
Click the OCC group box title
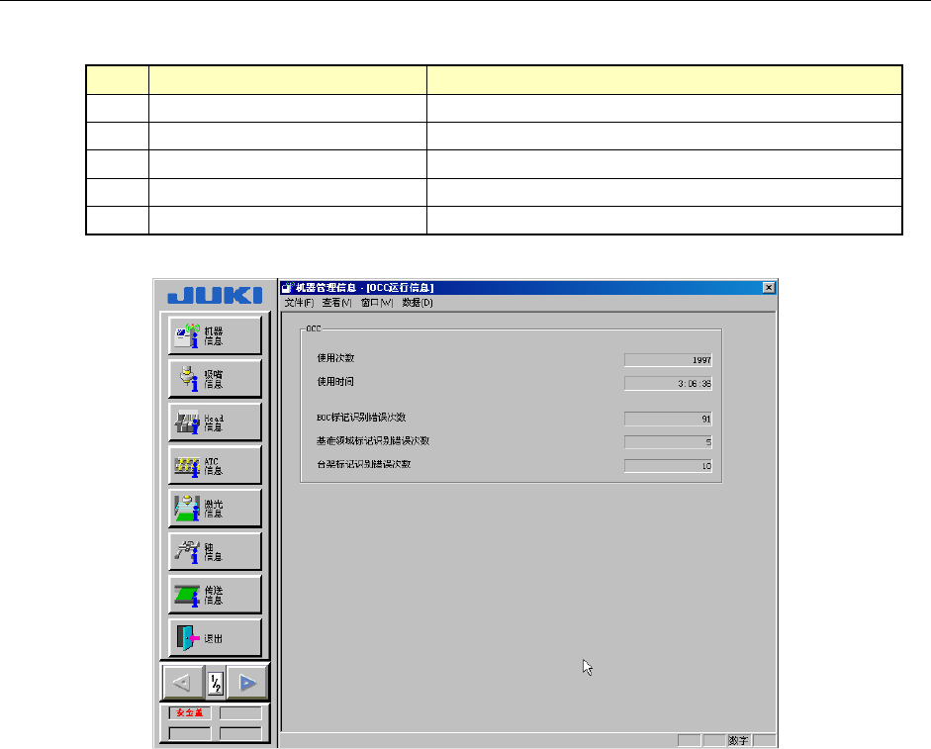coord(314,328)
